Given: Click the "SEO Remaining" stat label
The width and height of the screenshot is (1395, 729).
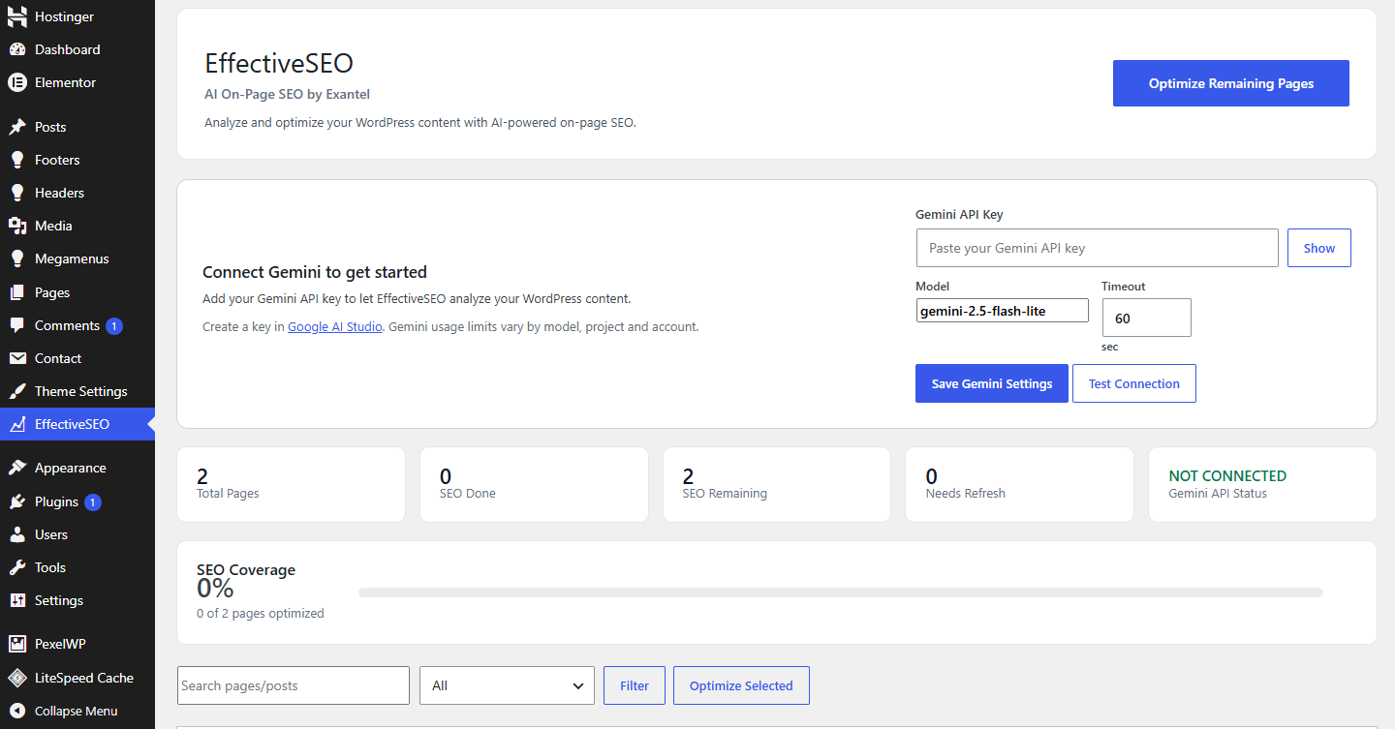Looking at the screenshot, I should click(x=725, y=494).
